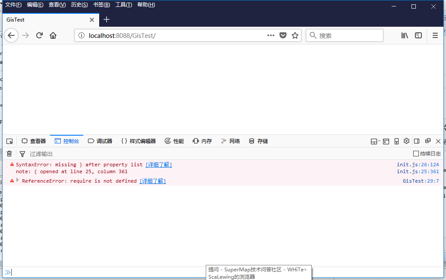
Task: Select the SyntaxError missing } message text
Action: coord(79,165)
